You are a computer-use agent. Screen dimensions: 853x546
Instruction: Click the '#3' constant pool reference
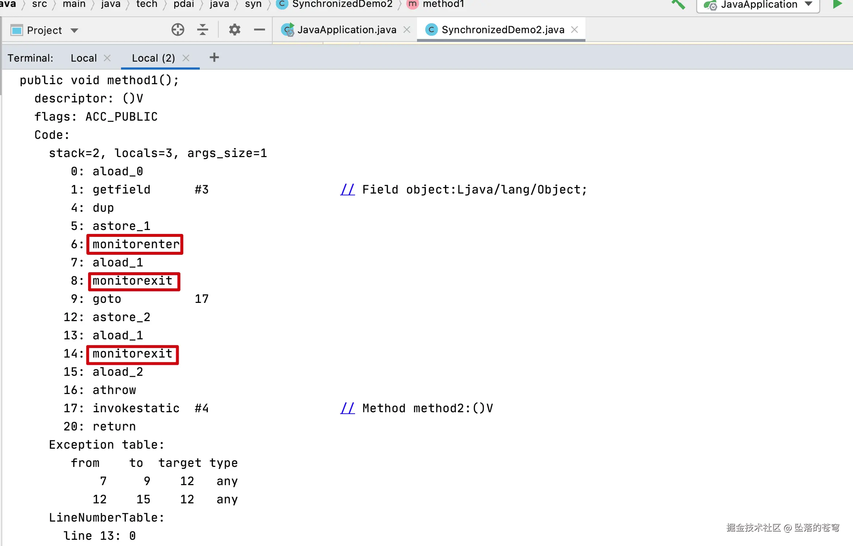pyautogui.click(x=202, y=190)
